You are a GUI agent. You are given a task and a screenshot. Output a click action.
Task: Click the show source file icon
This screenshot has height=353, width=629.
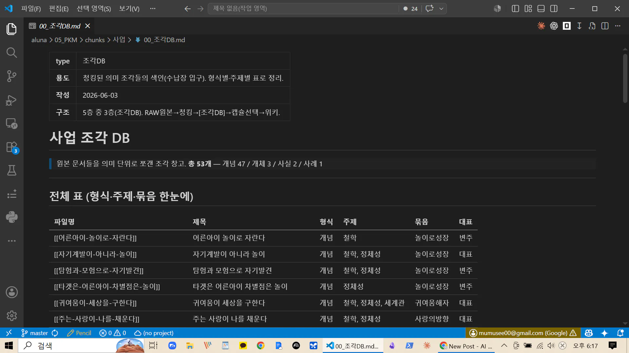pos(592,26)
